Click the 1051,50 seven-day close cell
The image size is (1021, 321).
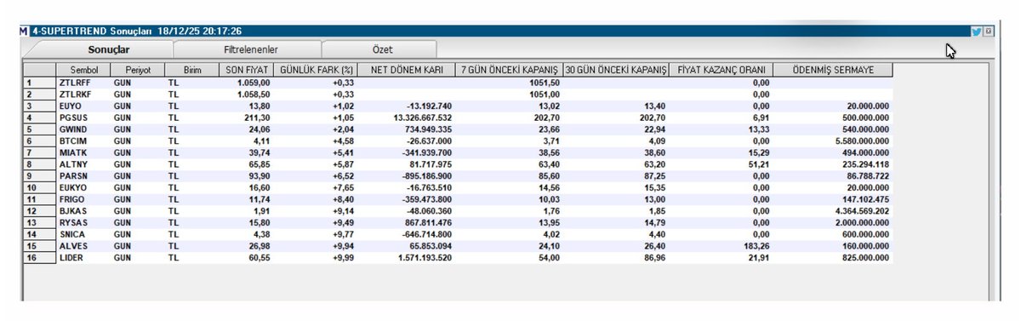(x=509, y=83)
